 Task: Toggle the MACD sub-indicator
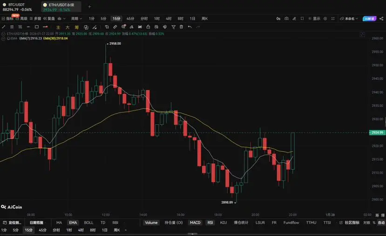click(195, 223)
